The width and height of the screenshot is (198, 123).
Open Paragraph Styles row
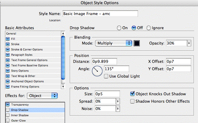[x=22, y=55]
